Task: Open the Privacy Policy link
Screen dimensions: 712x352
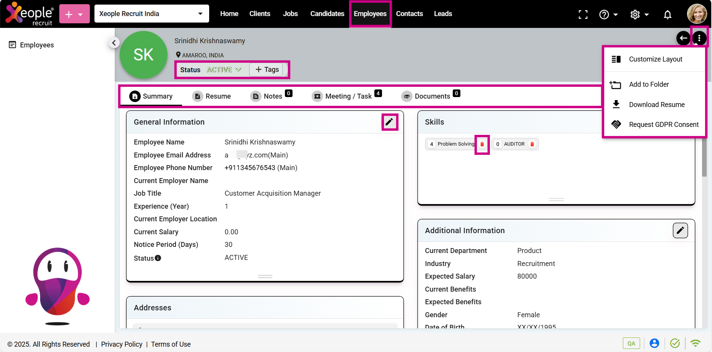Action: [122, 344]
